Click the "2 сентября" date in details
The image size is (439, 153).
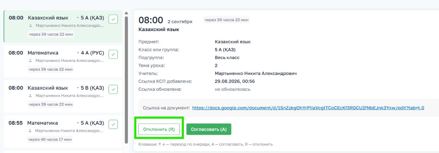[180, 22]
